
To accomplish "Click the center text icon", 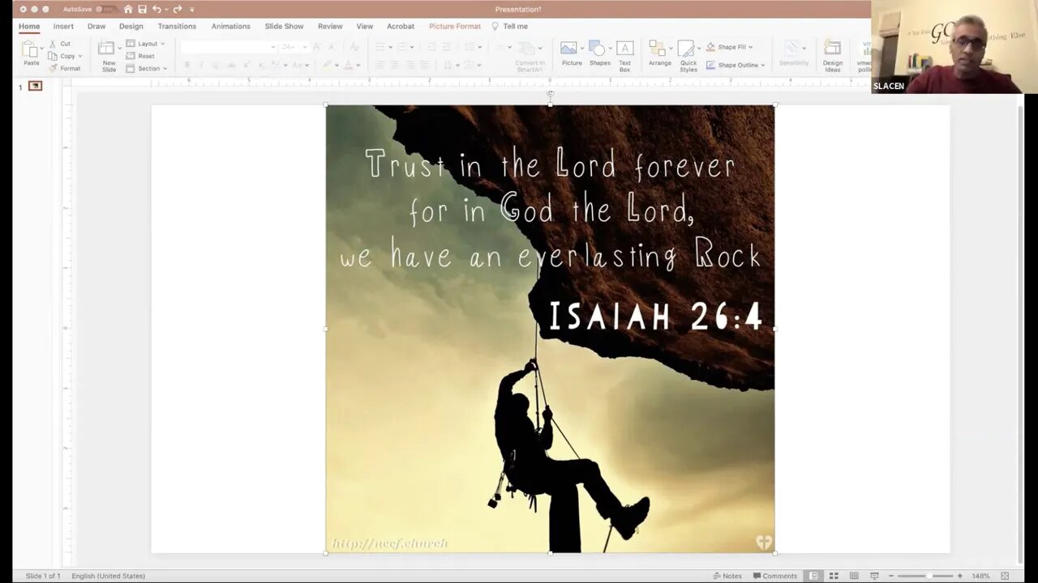I will coord(395,65).
